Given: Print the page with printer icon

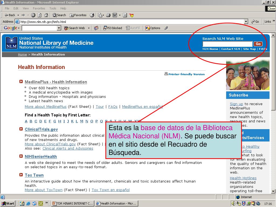Looking at the screenshot, I should coord(108,15).
